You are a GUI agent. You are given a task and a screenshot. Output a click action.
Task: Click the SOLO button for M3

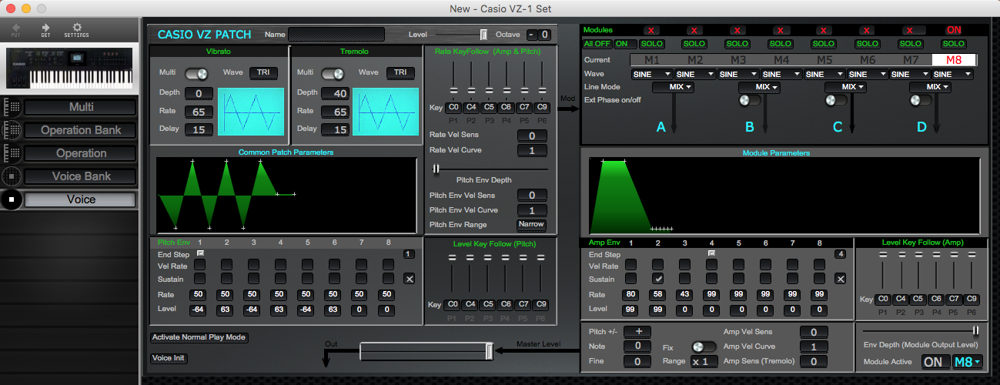(x=737, y=44)
